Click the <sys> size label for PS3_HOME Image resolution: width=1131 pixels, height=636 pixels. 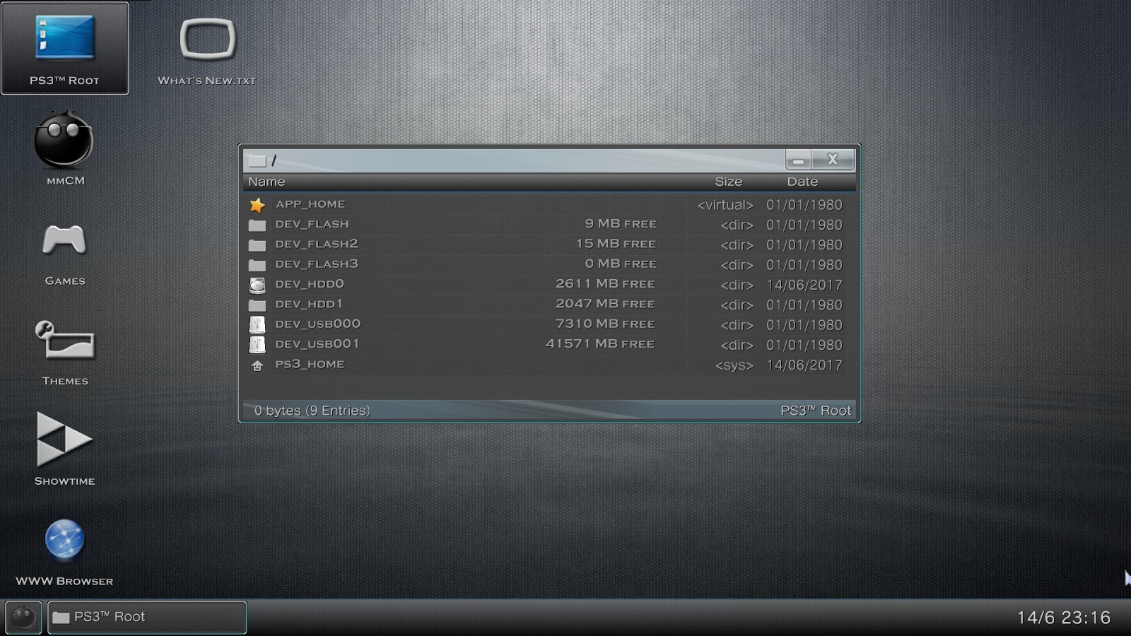(x=734, y=365)
